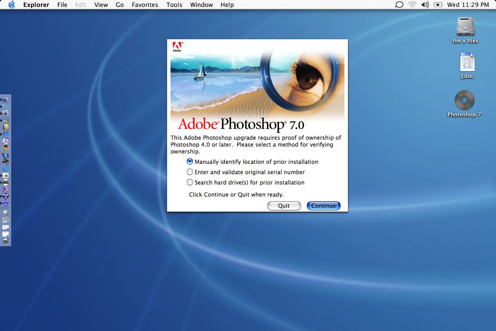Select the Photoshop 7 CD icon

465,100
